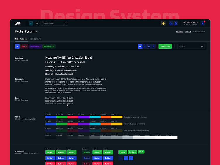Open the apps grid menu icon
The image size is (220, 165).
pyautogui.click(x=31, y=23)
